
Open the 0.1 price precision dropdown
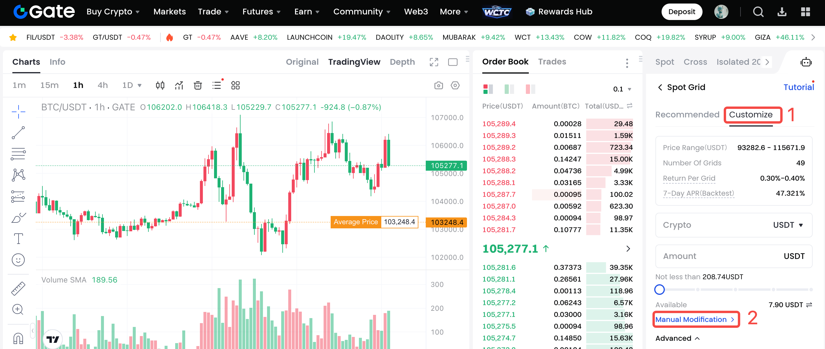(622, 89)
